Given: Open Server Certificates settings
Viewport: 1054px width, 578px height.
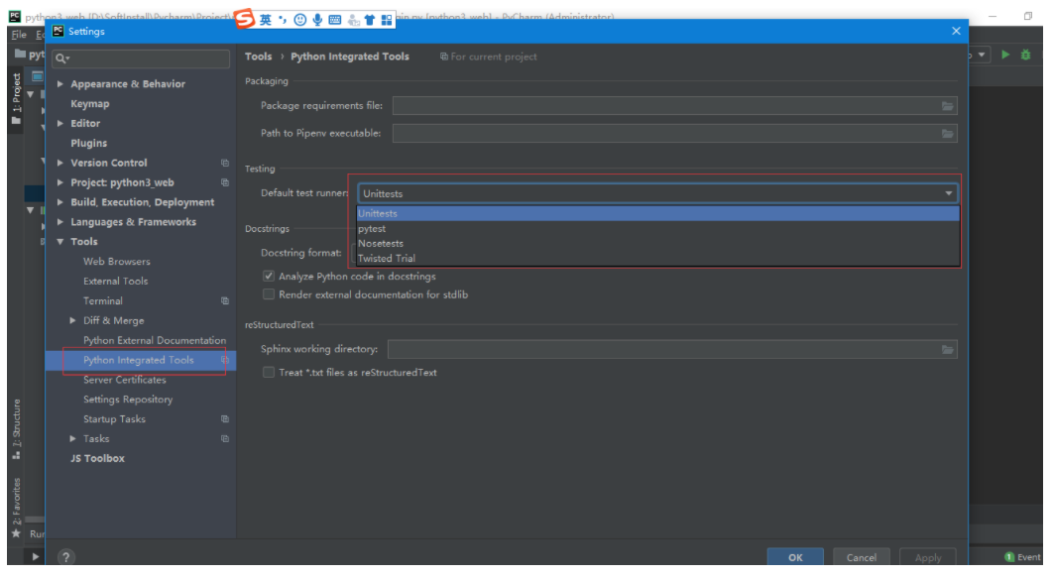Looking at the screenshot, I should 124,380.
